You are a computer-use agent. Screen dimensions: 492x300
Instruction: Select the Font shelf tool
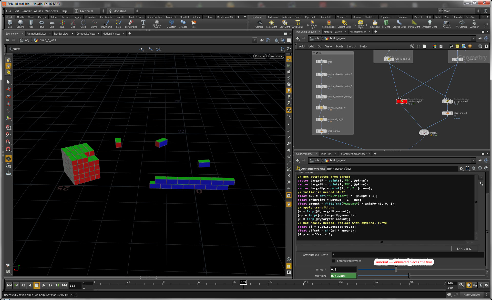point(143,24)
